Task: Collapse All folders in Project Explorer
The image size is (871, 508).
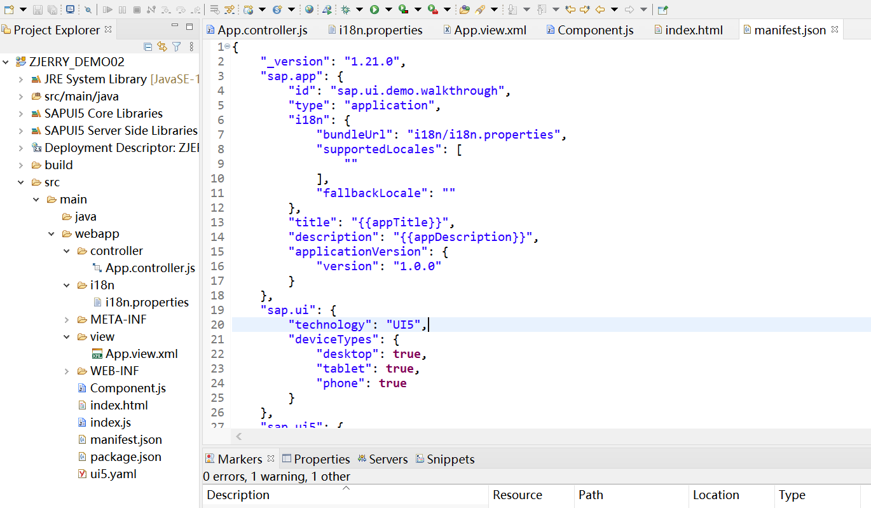Action: (147, 46)
